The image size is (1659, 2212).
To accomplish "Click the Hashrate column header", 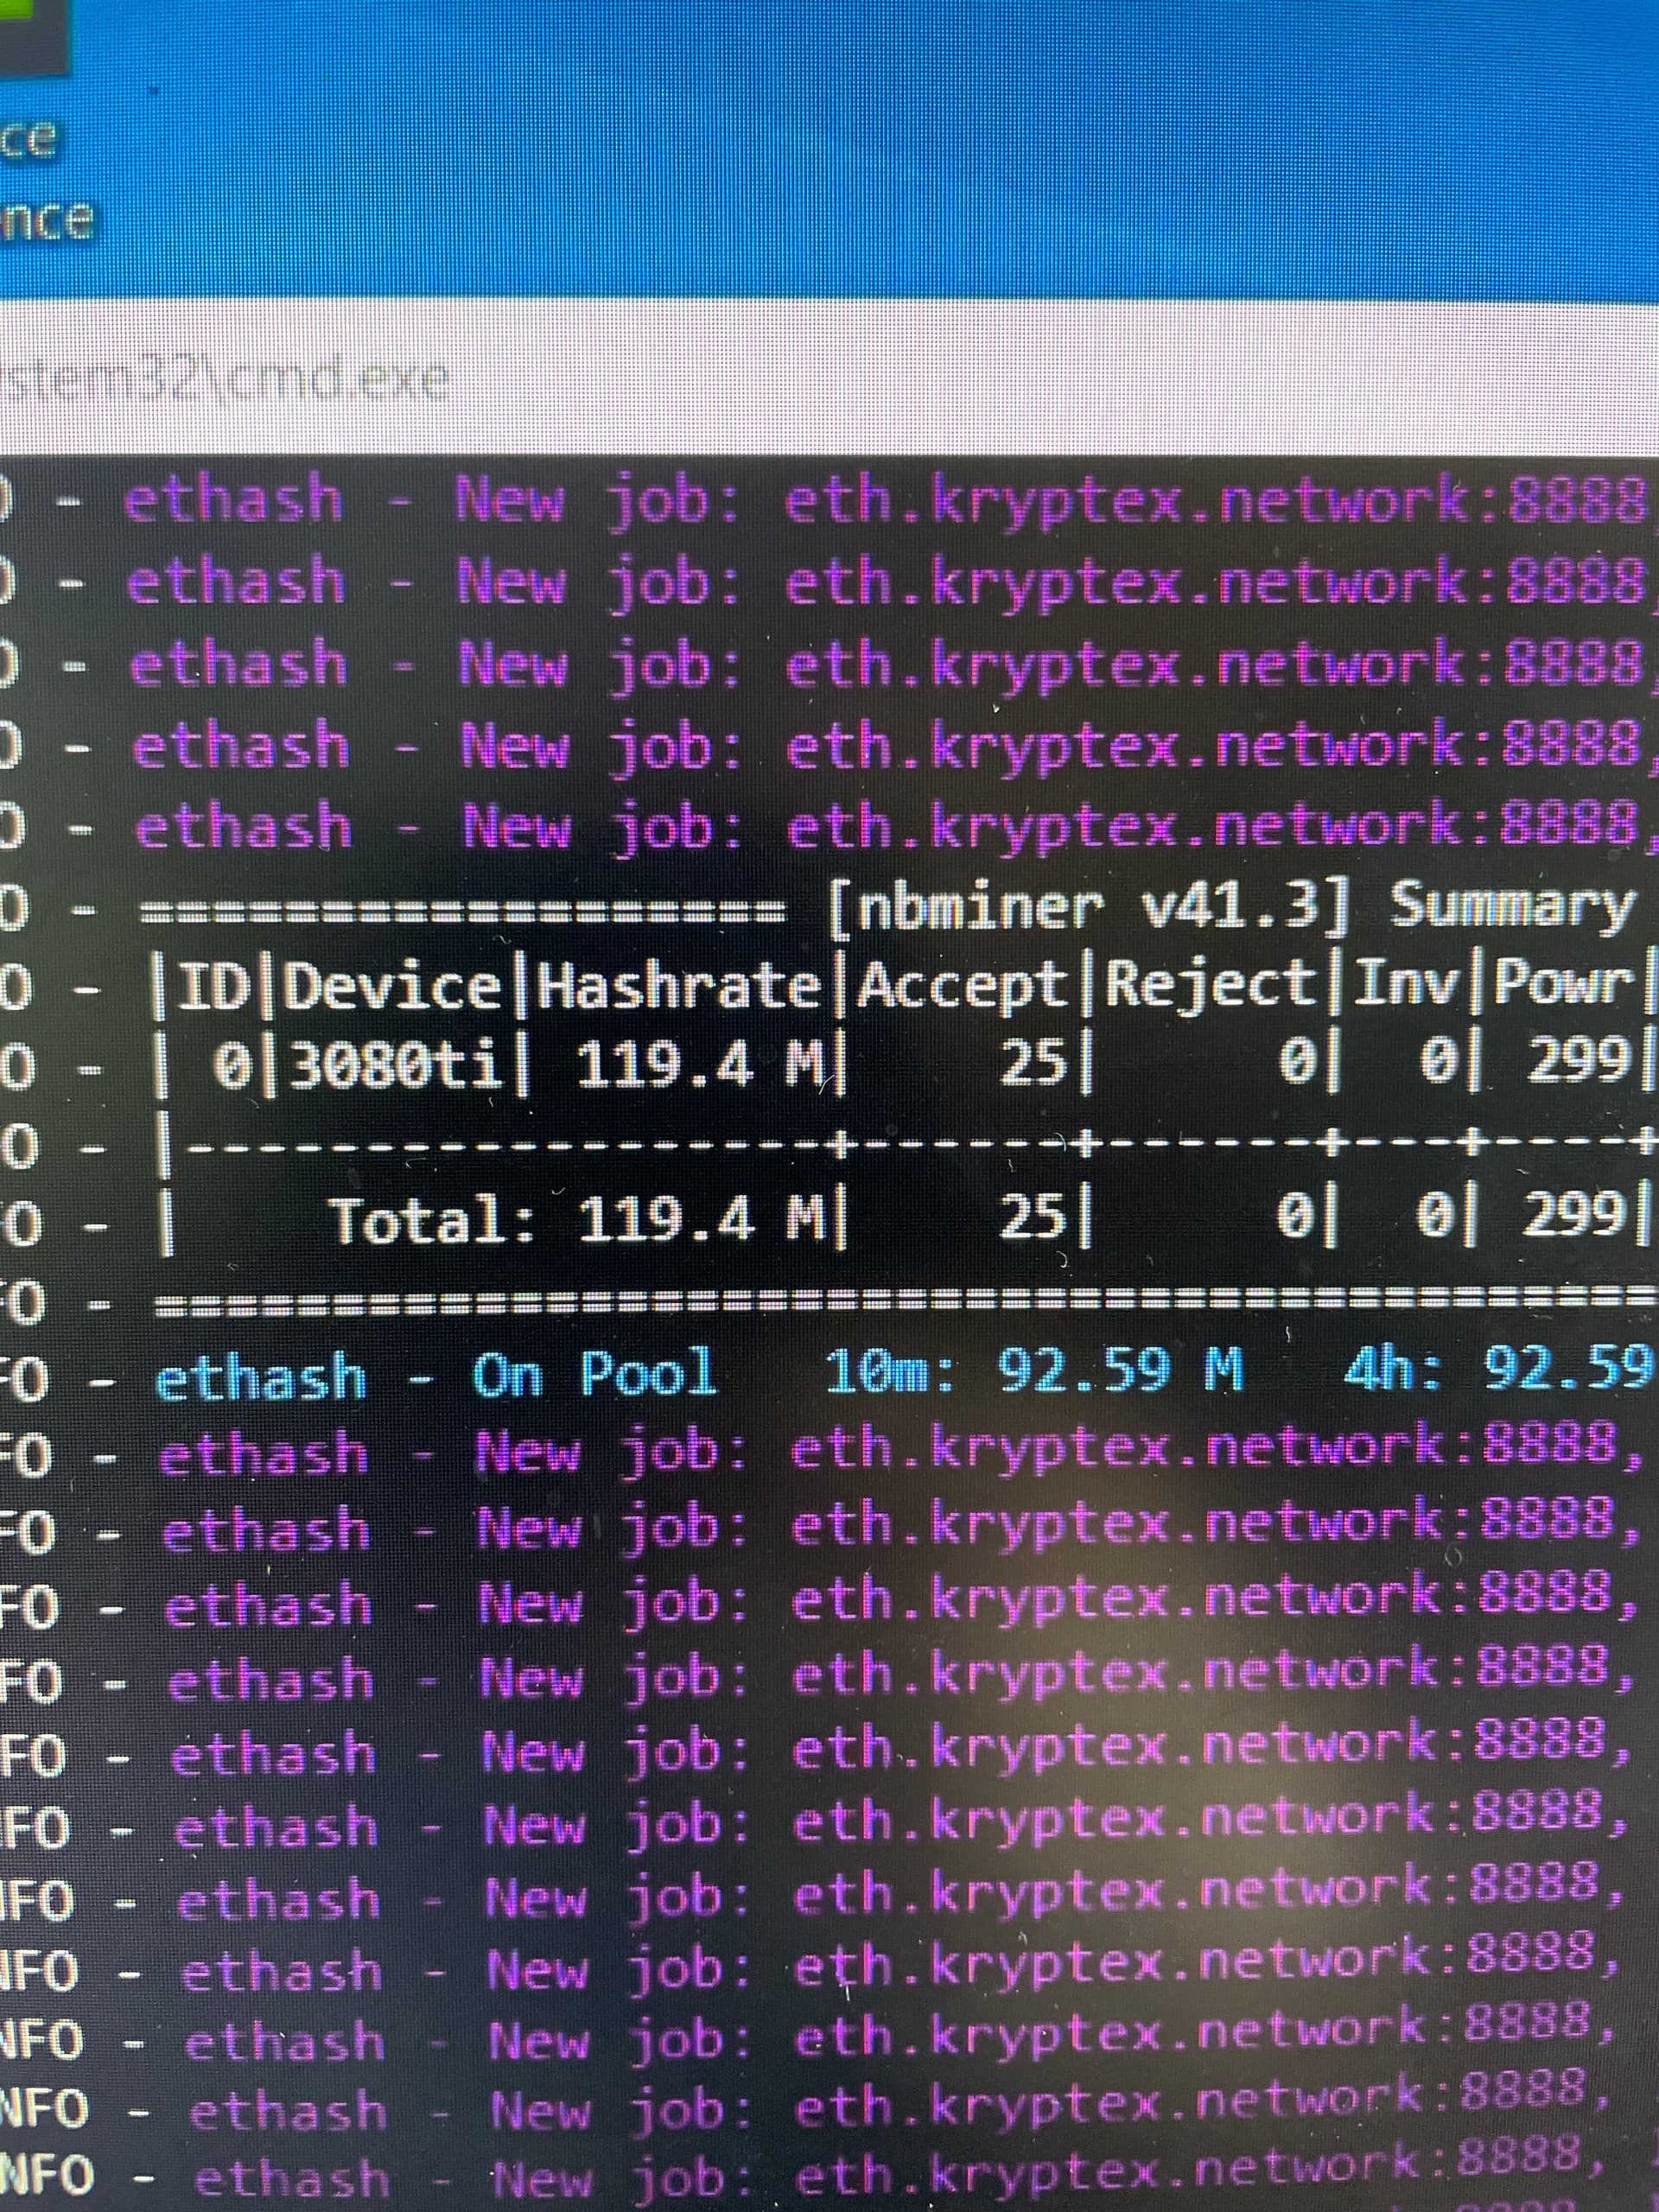I will [678, 987].
